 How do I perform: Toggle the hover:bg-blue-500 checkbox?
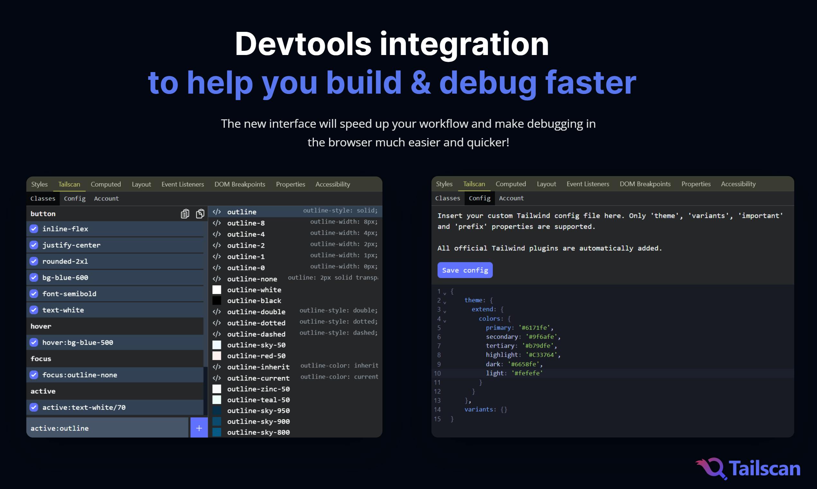(x=34, y=342)
